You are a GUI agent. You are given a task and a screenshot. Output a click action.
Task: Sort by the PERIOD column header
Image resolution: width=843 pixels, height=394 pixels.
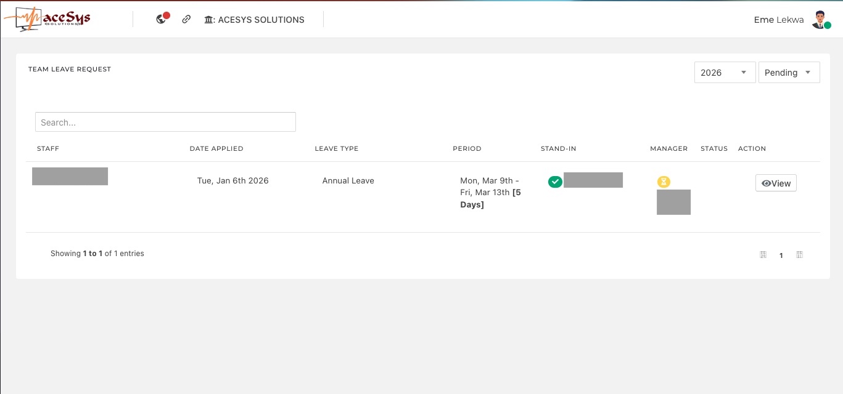pyautogui.click(x=467, y=148)
